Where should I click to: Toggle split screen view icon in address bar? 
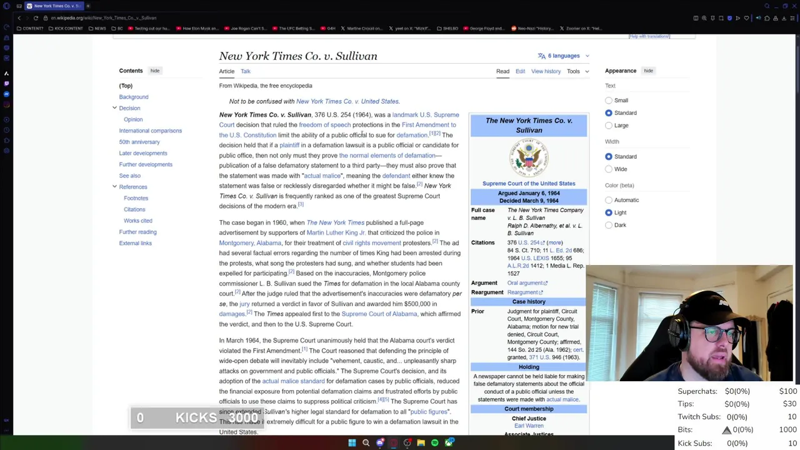[x=696, y=18]
